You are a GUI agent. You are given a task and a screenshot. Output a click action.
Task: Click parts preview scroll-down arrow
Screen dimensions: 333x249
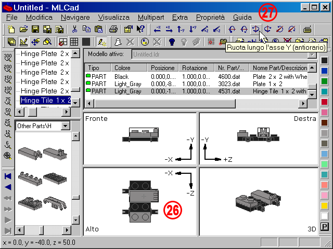[75, 220]
